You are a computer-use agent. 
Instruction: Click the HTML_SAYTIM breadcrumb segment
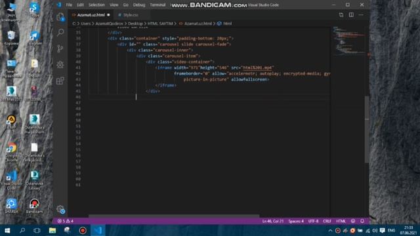pos(160,24)
